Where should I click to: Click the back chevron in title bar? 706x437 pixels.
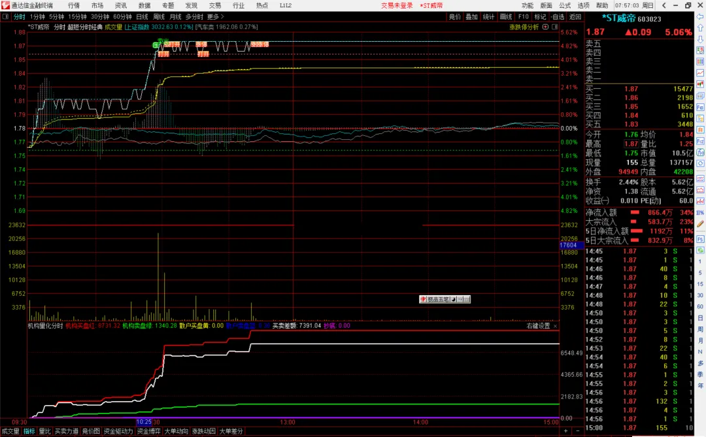click(664, 5)
